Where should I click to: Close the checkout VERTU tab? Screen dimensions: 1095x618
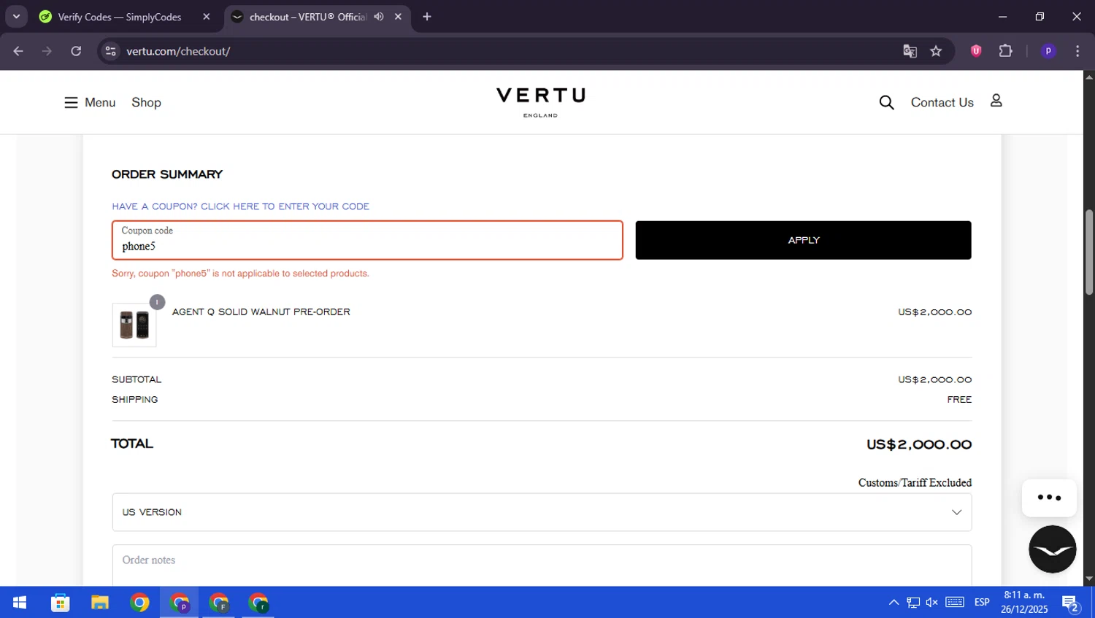tap(398, 17)
